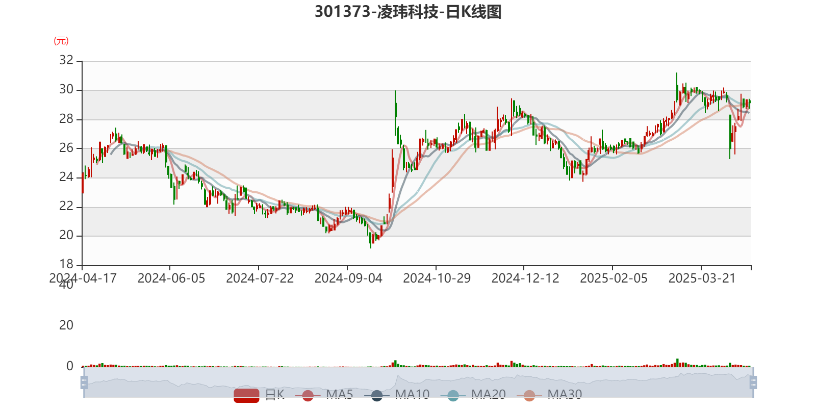Click the price axis value 26
This screenshot has height=408, width=816.
[66, 148]
